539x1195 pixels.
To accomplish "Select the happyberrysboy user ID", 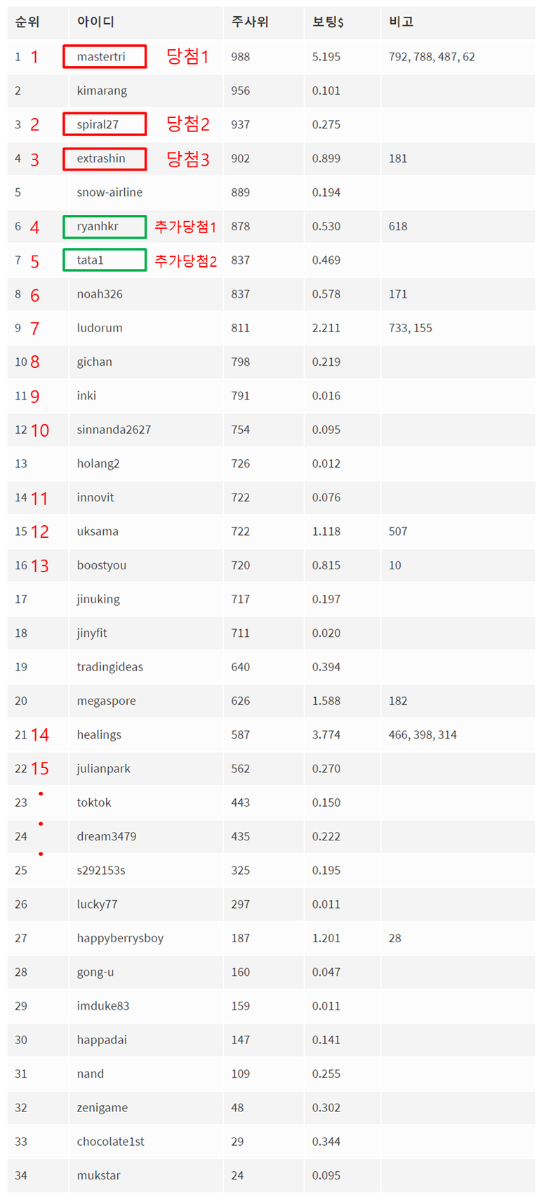I will click(x=120, y=939).
